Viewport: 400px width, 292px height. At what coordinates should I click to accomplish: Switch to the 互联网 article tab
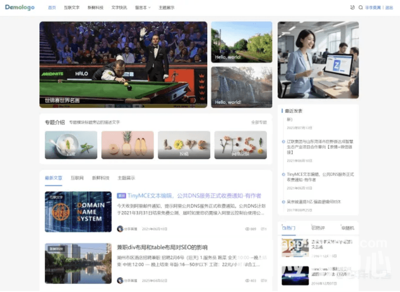(x=77, y=178)
